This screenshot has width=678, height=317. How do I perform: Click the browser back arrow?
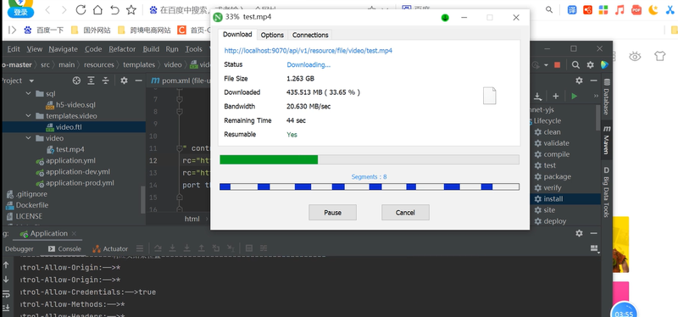pyautogui.click(x=47, y=9)
